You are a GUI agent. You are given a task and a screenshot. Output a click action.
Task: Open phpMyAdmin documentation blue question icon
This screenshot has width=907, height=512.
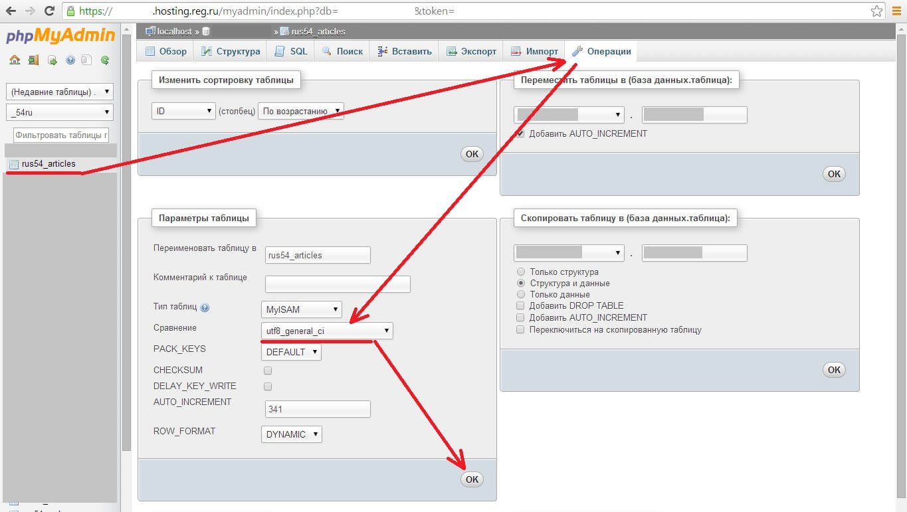click(70, 60)
